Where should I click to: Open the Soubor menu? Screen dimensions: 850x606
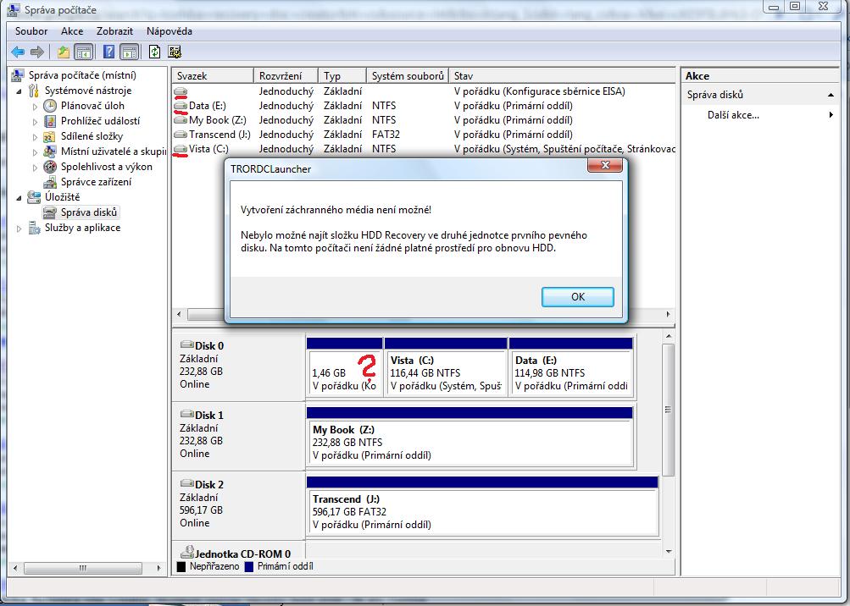pyautogui.click(x=31, y=31)
